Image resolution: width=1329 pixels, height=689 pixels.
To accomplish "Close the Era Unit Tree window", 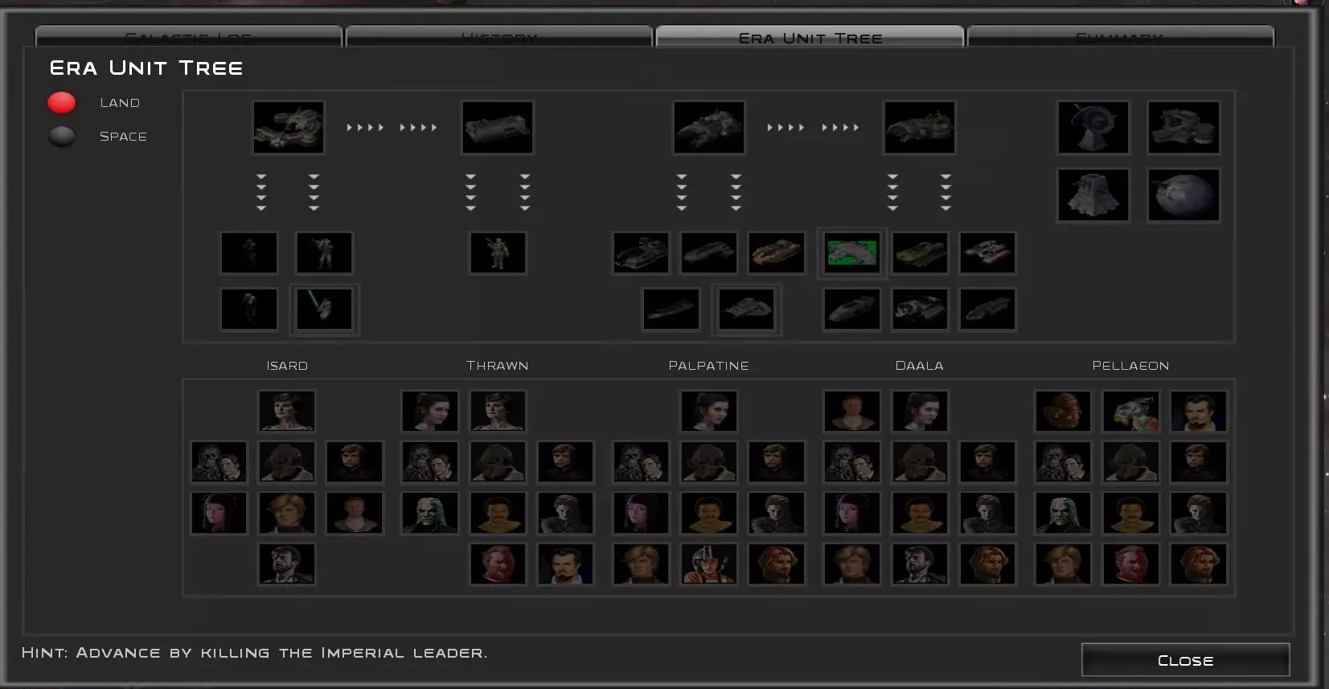I will [x=1185, y=660].
